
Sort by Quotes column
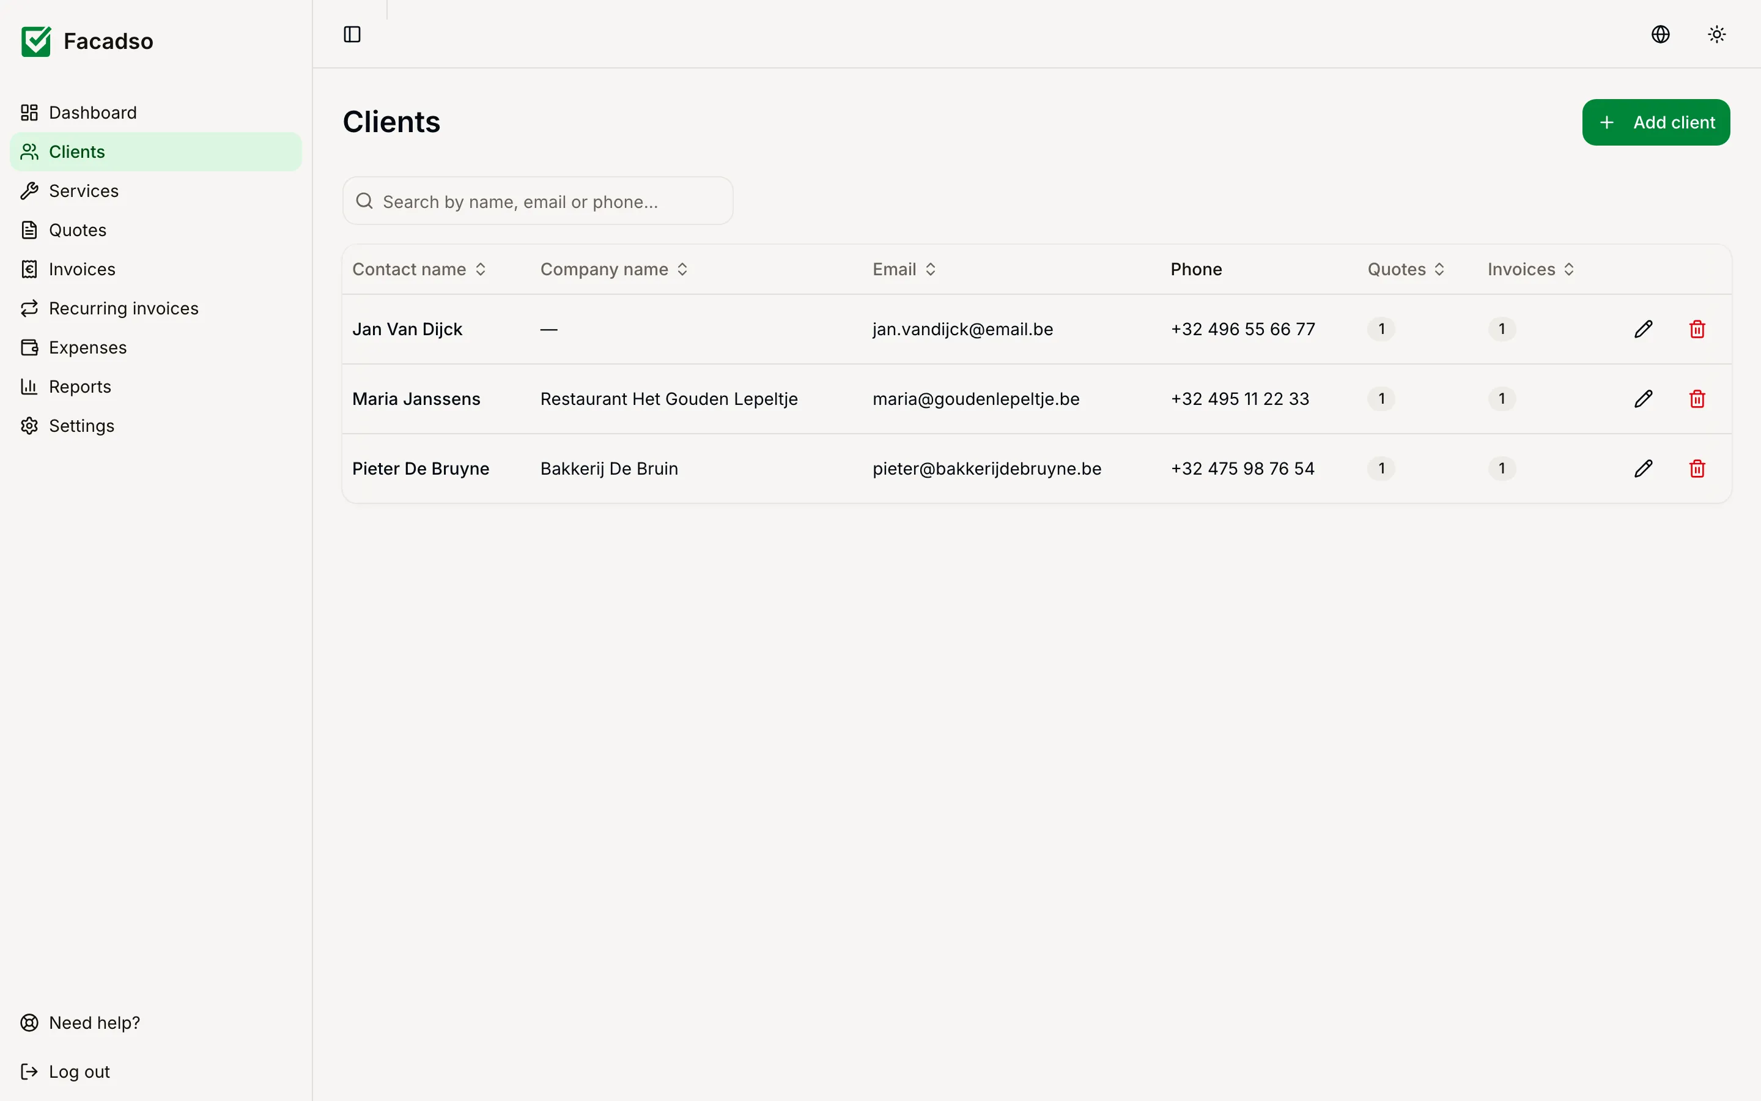pyautogui.click(x=1406, y=269)
